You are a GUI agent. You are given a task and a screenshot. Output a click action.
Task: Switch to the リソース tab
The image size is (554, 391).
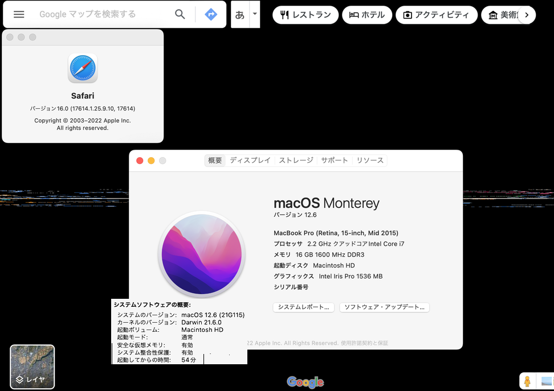(370, 160)
